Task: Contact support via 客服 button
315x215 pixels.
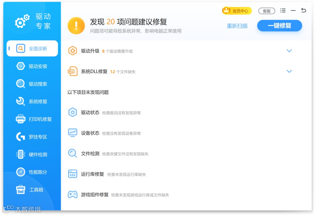Action: [x=267, y=11]
